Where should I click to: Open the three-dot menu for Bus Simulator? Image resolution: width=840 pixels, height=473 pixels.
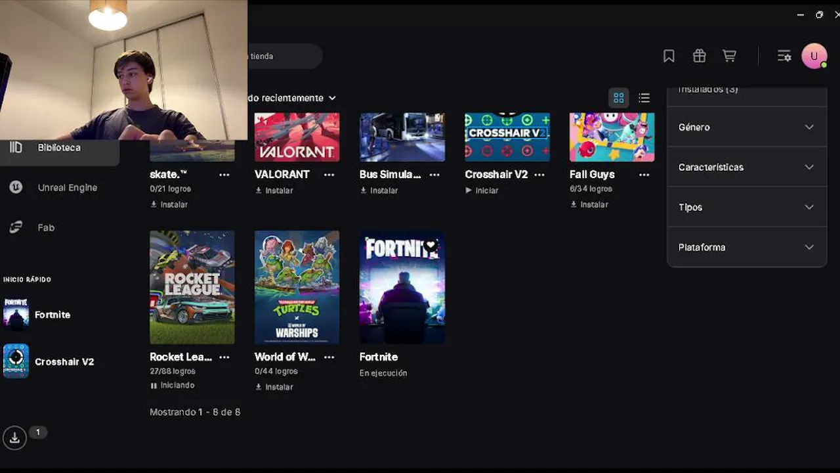[x=434, y=175]
